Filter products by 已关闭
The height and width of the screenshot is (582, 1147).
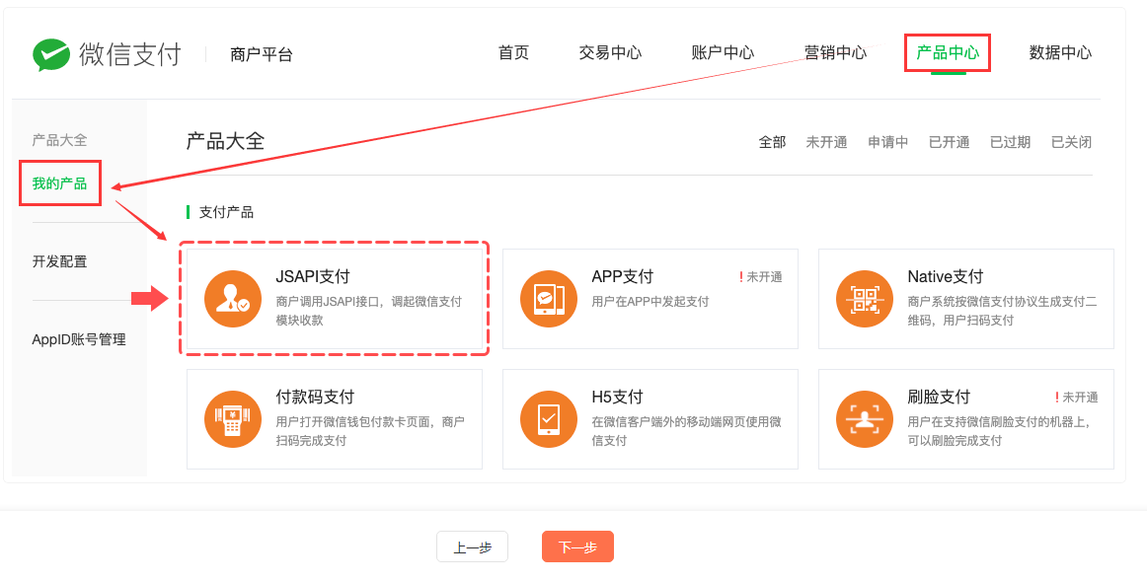click(x=1072, y=142)
